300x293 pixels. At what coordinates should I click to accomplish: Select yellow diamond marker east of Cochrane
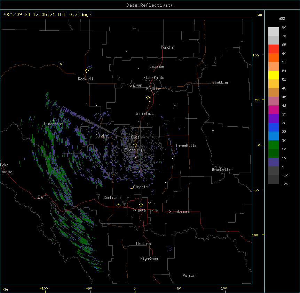118,205
